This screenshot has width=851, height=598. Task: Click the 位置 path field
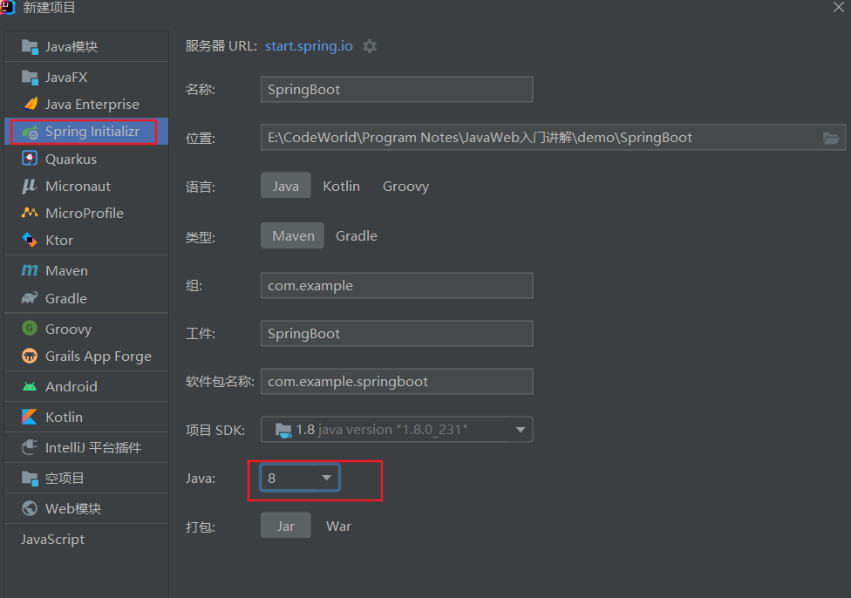point(553,137)
